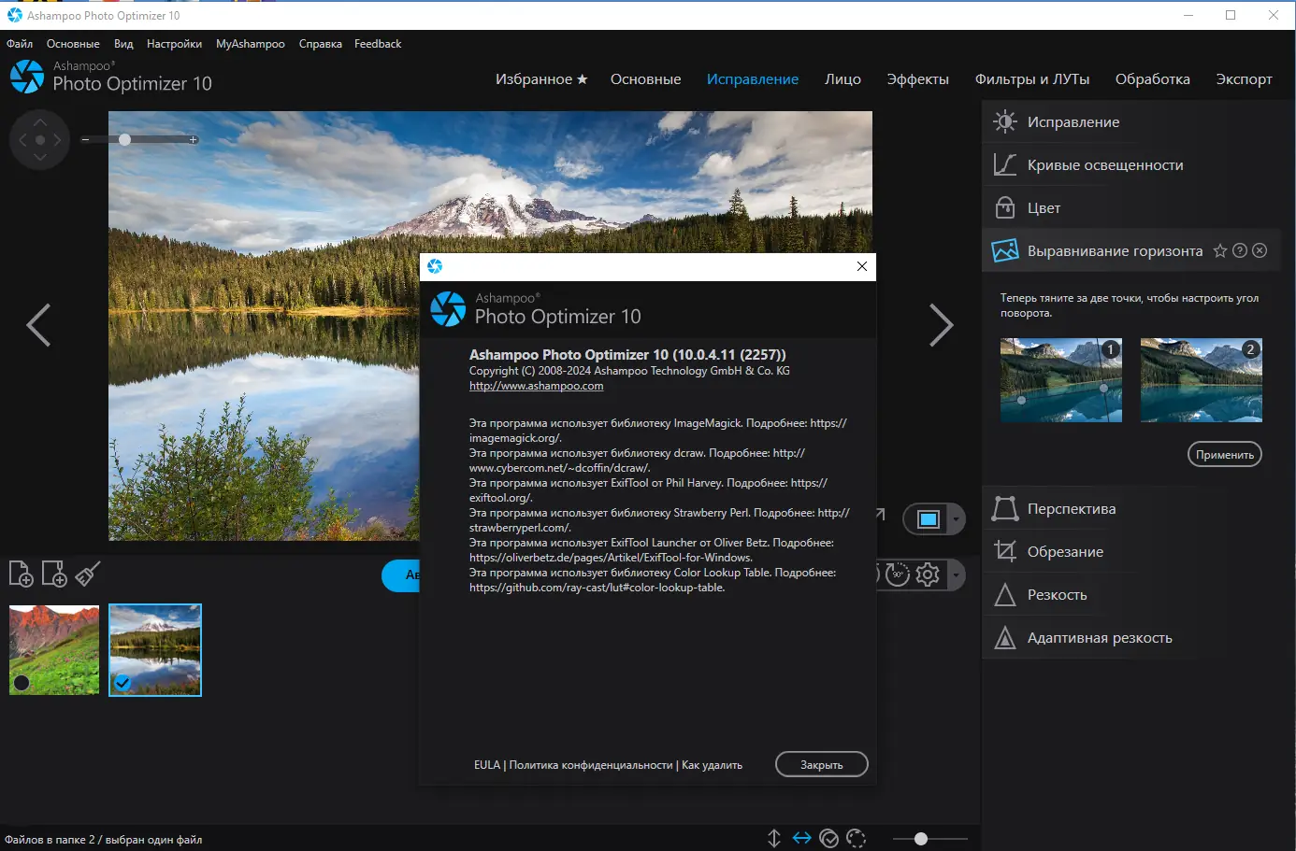Open the settings gear icon below the preview
Viewport: 1296px width, 851px height.
(928, 574)
